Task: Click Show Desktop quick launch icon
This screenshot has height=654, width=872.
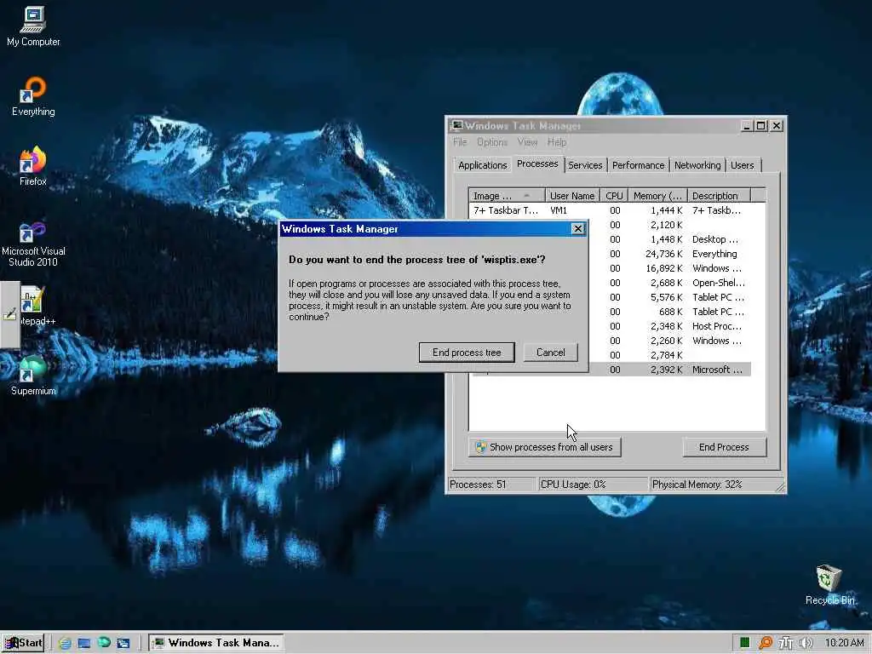Action: pos(84,643)
